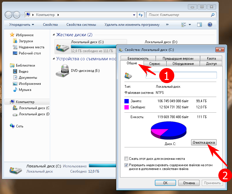Enable Сжать этот диск для экономии места checkbox

pyautogui.click(x=126, y=159)
